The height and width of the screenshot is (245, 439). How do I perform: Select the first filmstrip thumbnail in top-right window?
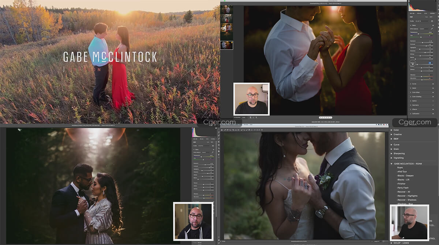coord(227,9)
